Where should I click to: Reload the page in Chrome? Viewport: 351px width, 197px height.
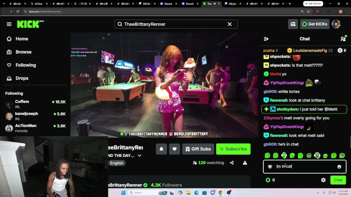coord(18,11)
